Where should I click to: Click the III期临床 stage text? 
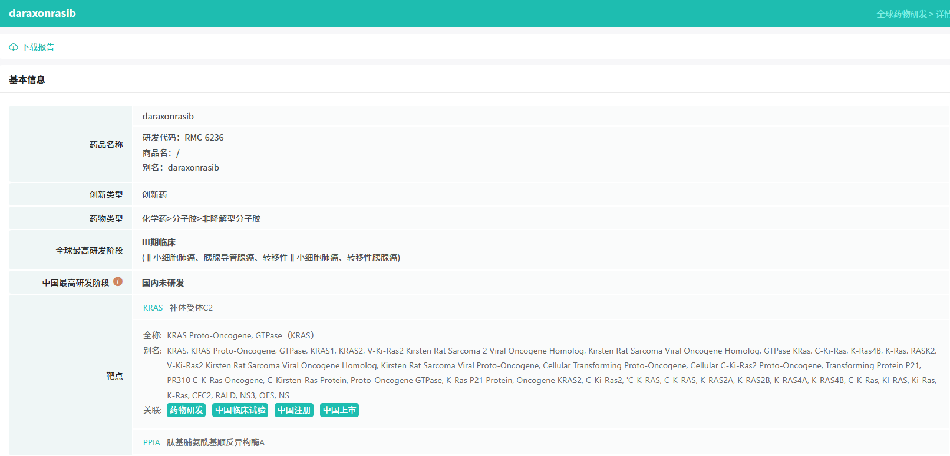pyautogui.click(x=159, y=242)
